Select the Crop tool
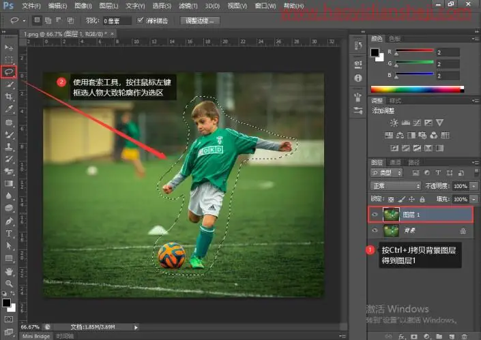This screenshot has width=481, height=340. coord(9,97)
